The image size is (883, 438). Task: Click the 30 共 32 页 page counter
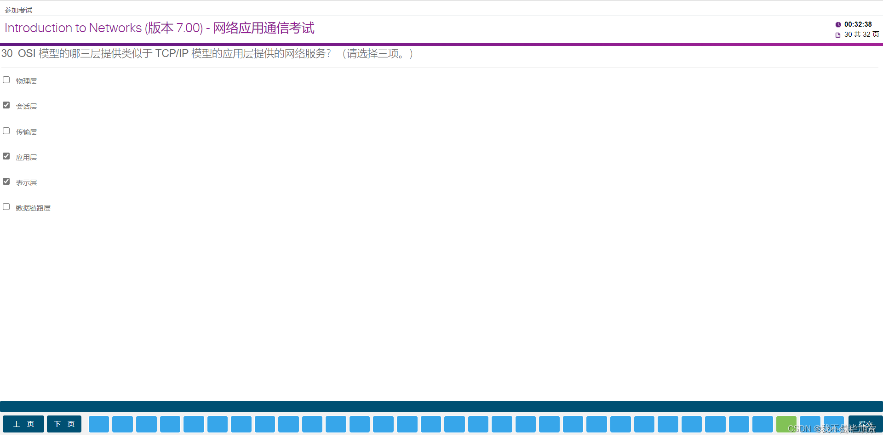[x=861, y=34]
